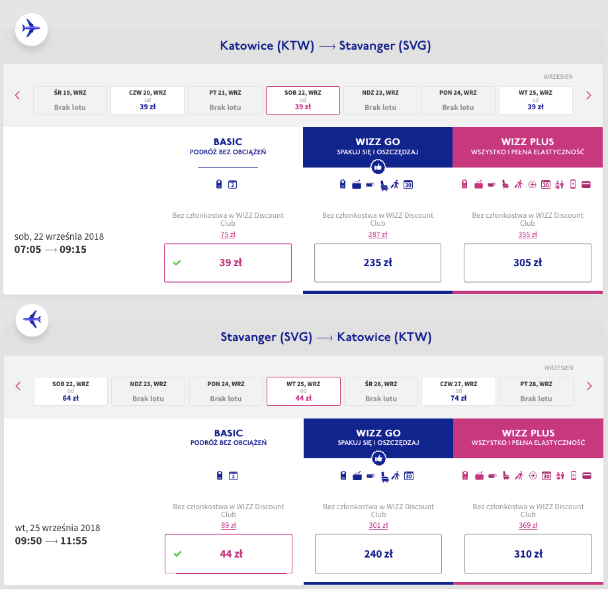The height and width of the screenshot is (590, 608).
Task: Click the airplane icon beside Stavanger–Katowice header
Action: (x=32, y=320)
